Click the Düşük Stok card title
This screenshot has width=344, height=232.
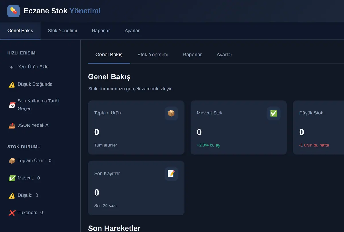click(311, 113)
